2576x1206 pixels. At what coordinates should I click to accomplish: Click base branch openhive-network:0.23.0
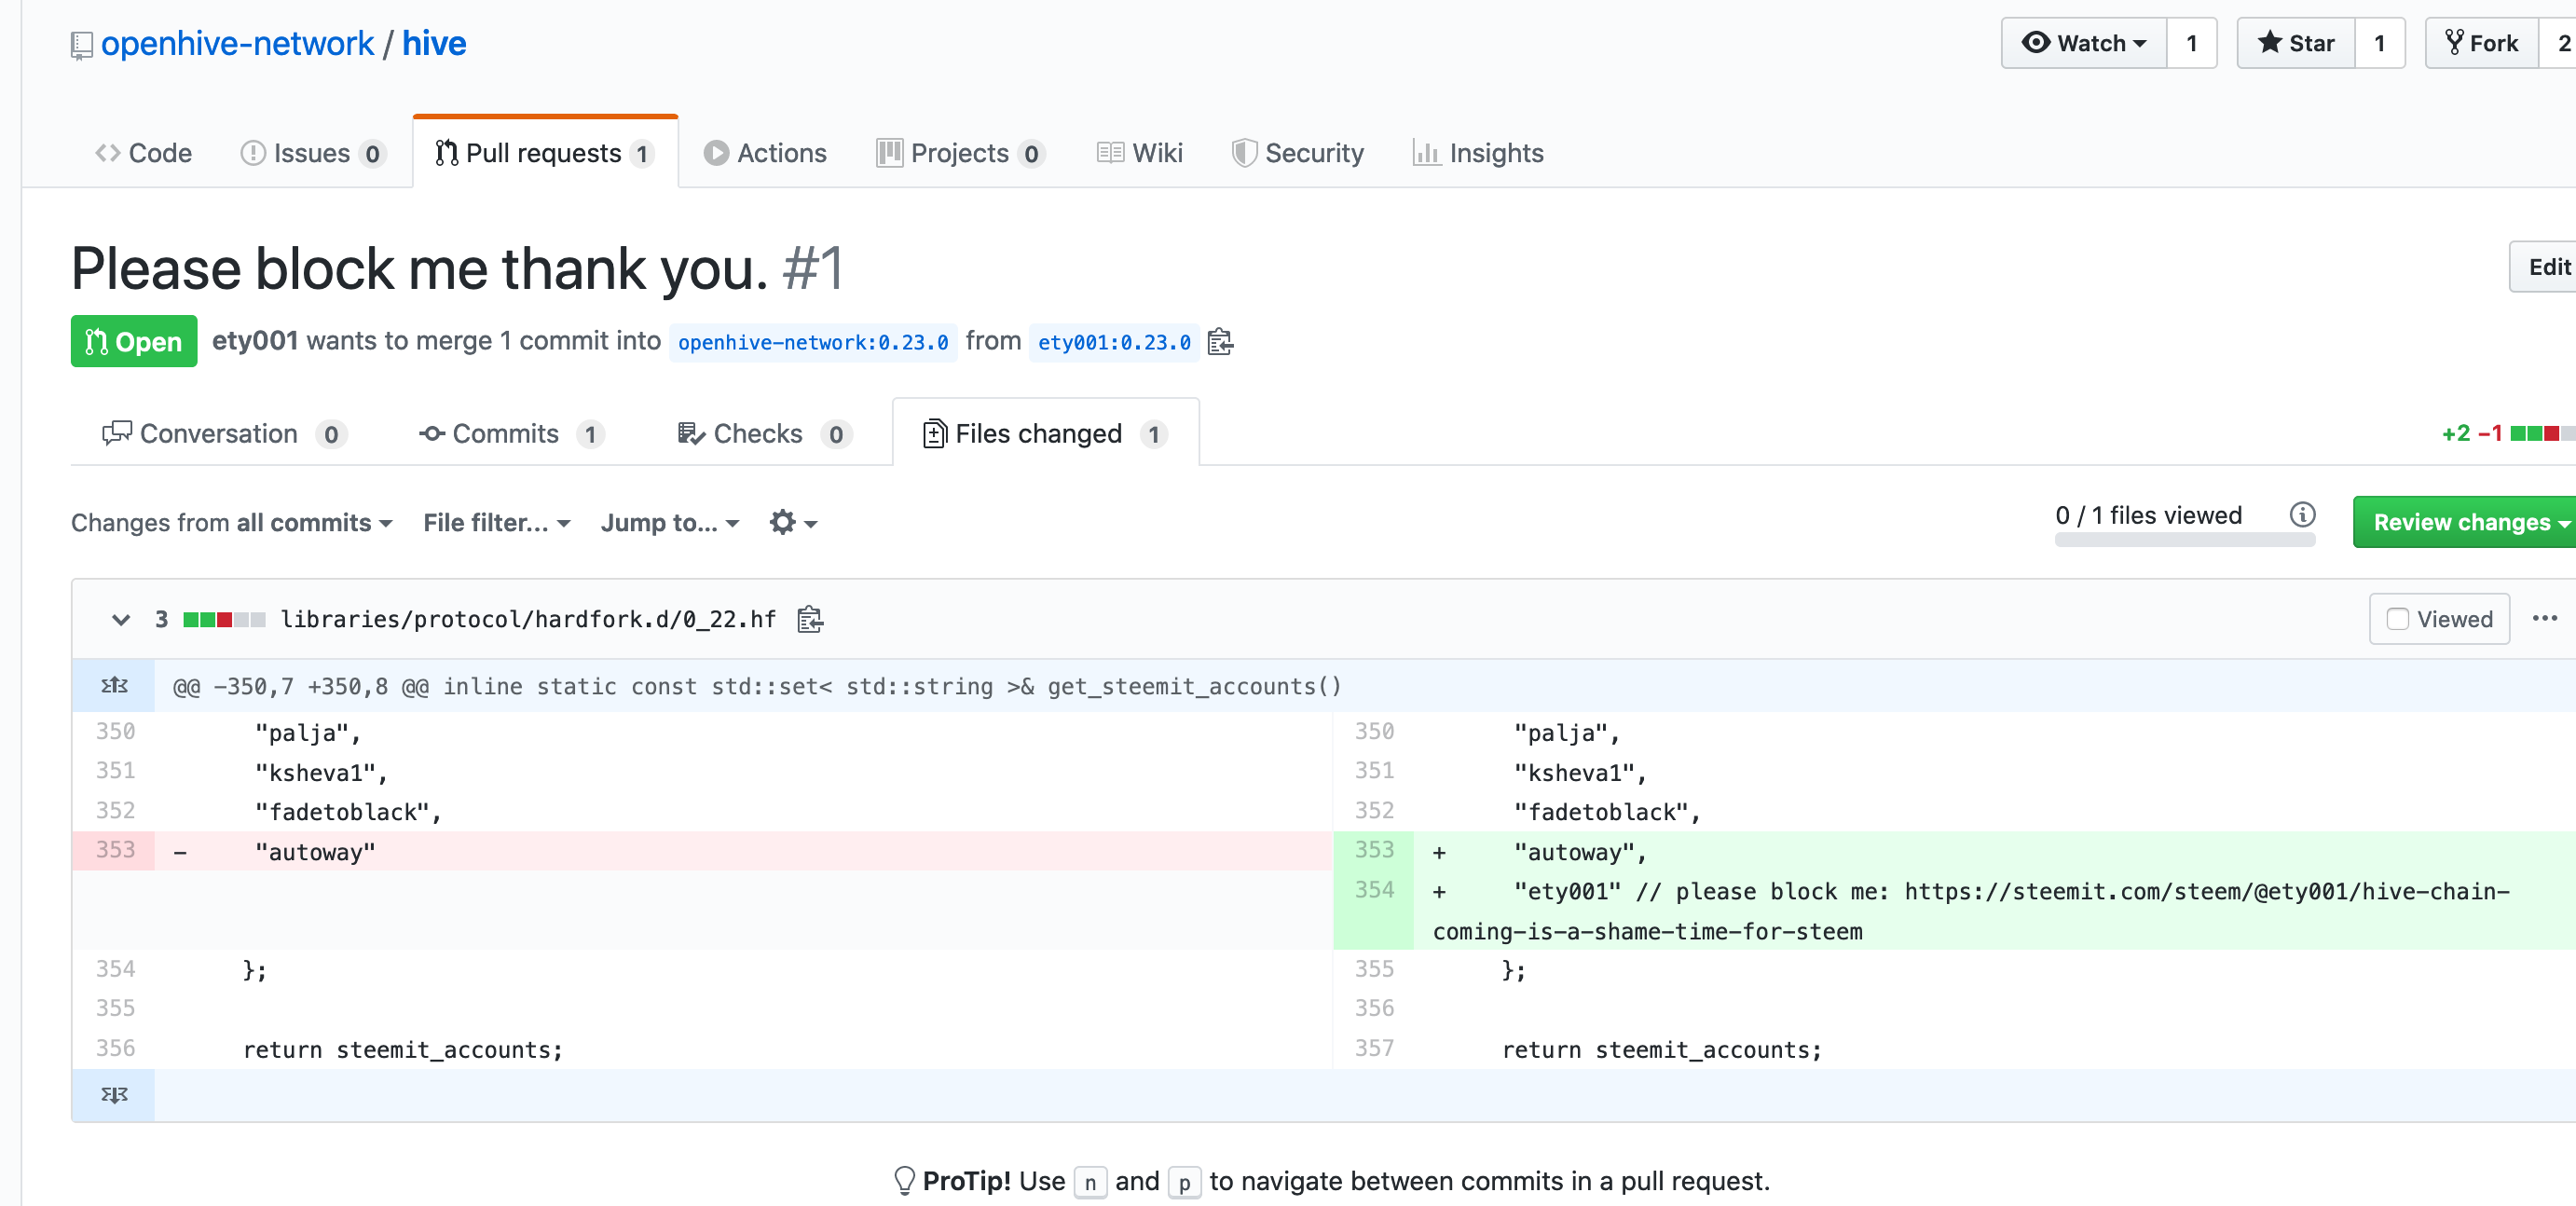pyautogui.click(x=813, y=342)
